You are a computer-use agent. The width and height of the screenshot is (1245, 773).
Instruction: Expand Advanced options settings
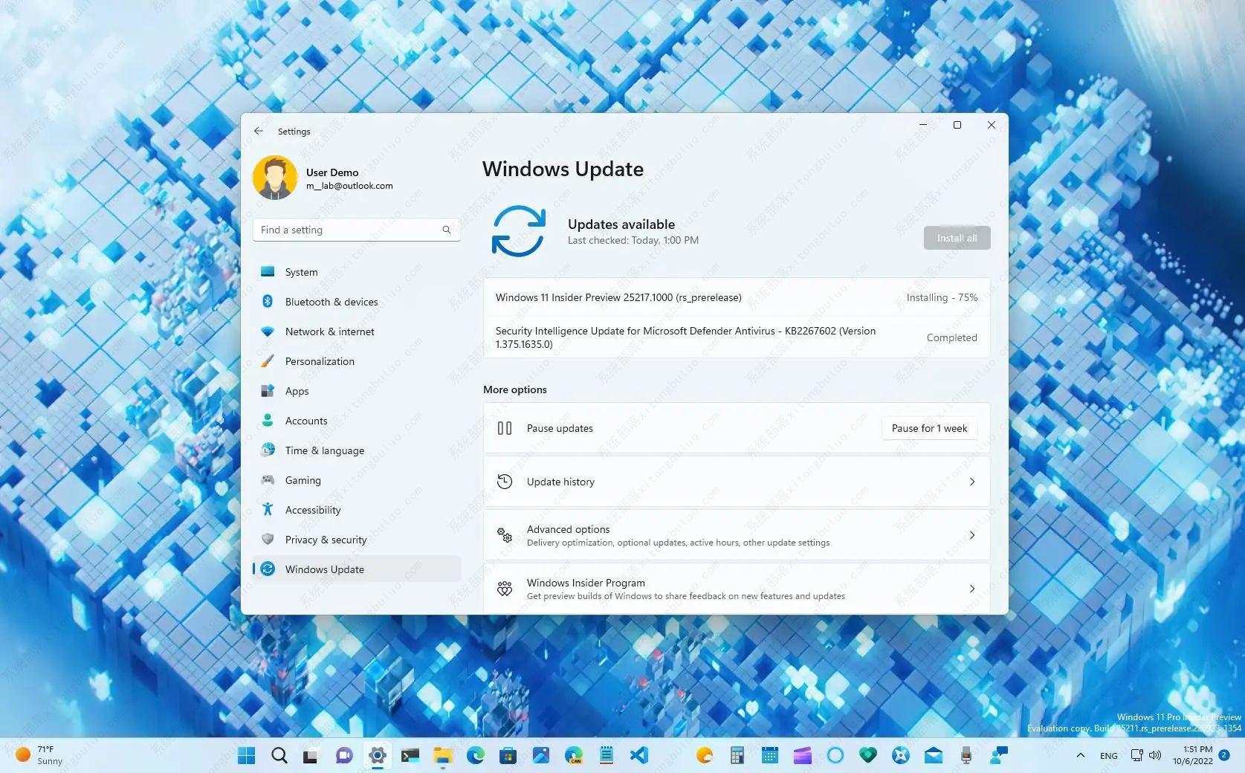point(971,535)
